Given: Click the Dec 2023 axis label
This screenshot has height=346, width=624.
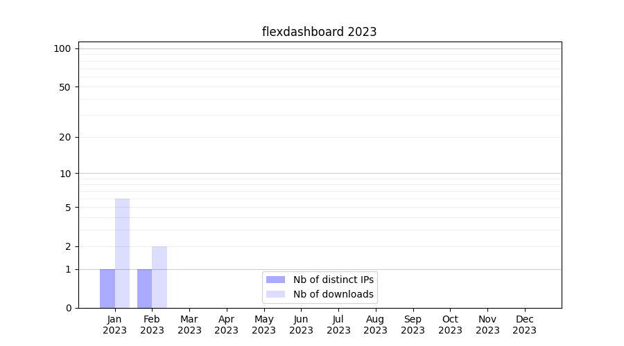Looking at the screenshot, I should [524, 325].
